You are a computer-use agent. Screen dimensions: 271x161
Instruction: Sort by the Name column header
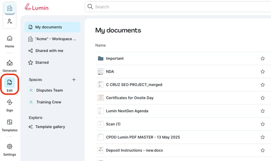pyautogui.click(x=100, y=45)
